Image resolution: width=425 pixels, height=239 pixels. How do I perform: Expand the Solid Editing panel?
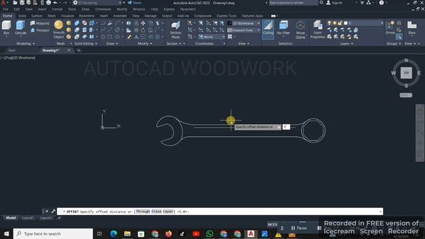(x=86, y=44)
